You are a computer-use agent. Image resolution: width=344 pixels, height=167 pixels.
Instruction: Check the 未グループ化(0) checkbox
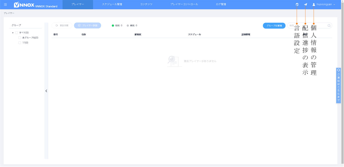point(20,38)
